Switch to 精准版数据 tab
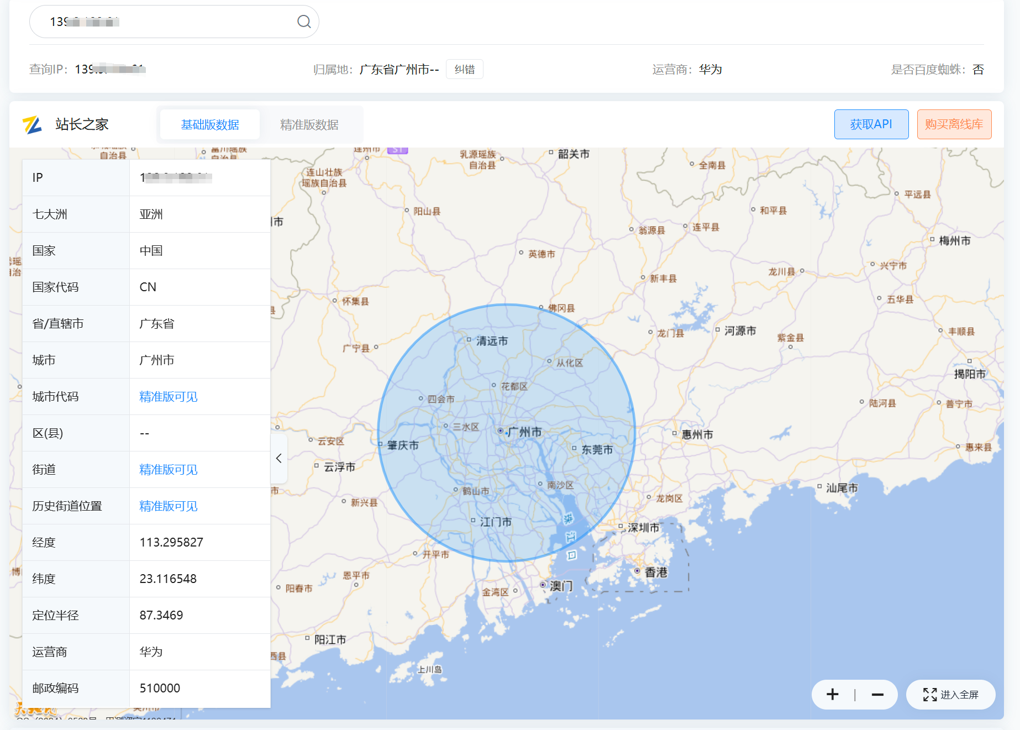 point(309,124)
